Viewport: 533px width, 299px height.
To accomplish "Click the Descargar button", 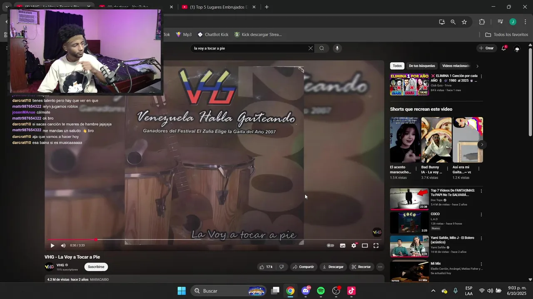I will (x=333, y=267).
